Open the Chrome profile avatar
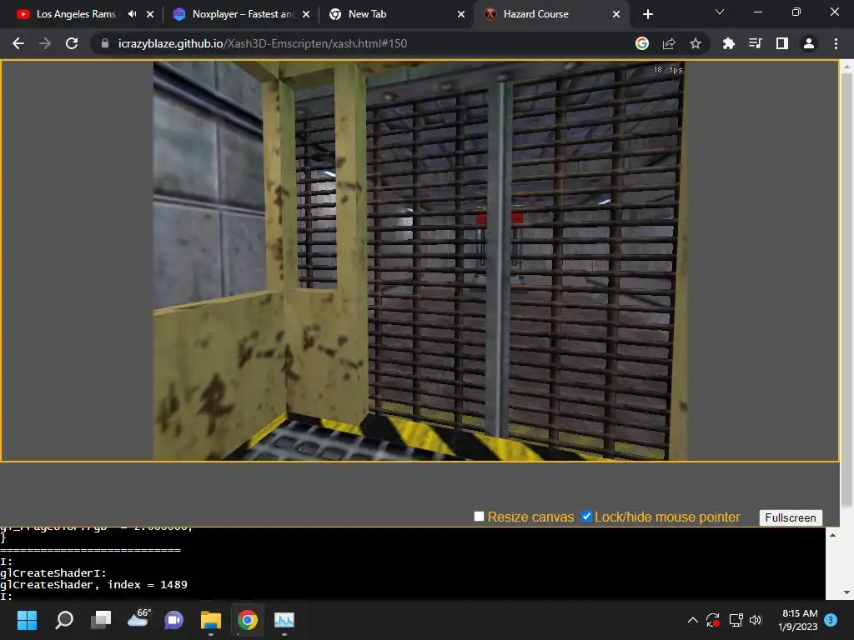This screenshot has width=854, height=640. 809,43
